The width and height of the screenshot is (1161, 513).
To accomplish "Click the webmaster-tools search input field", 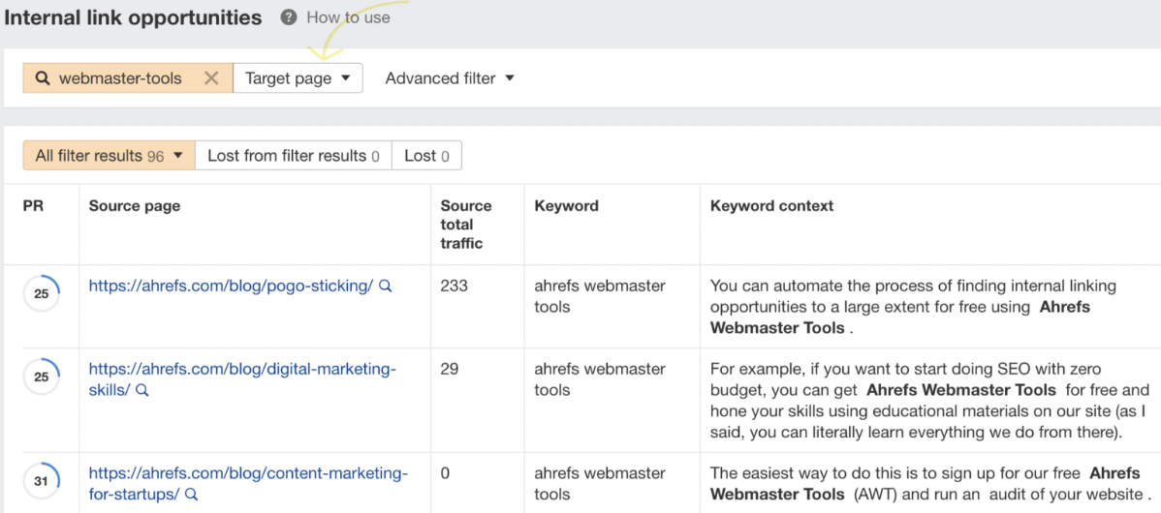I will click(x=120, y=78).
